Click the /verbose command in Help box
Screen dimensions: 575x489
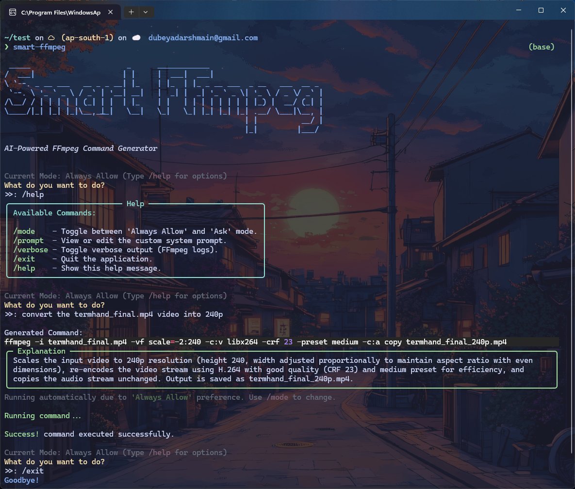coord(31,250)
